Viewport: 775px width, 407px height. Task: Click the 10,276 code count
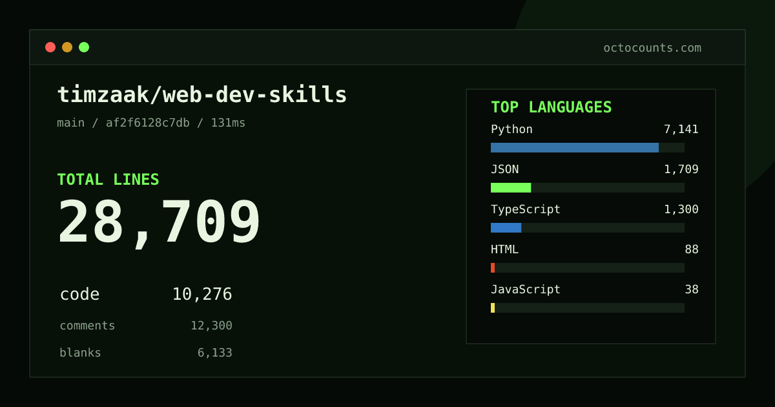pos(202,295)
